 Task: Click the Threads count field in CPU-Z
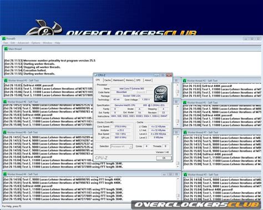click(165, 146)
